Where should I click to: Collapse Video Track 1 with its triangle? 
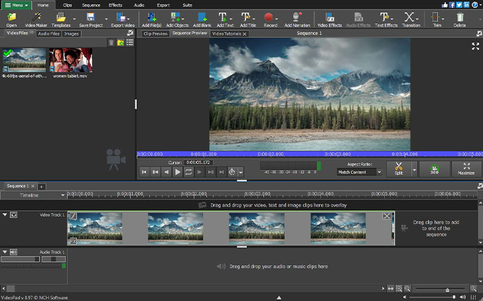[x=5, y=215]
